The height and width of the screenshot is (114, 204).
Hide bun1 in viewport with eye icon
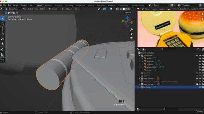coord(200,59)
